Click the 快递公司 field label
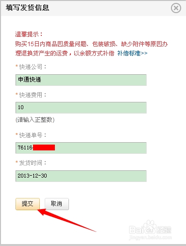Image resolution: width=186 pixels, height=246 pixels. point(31,67)
